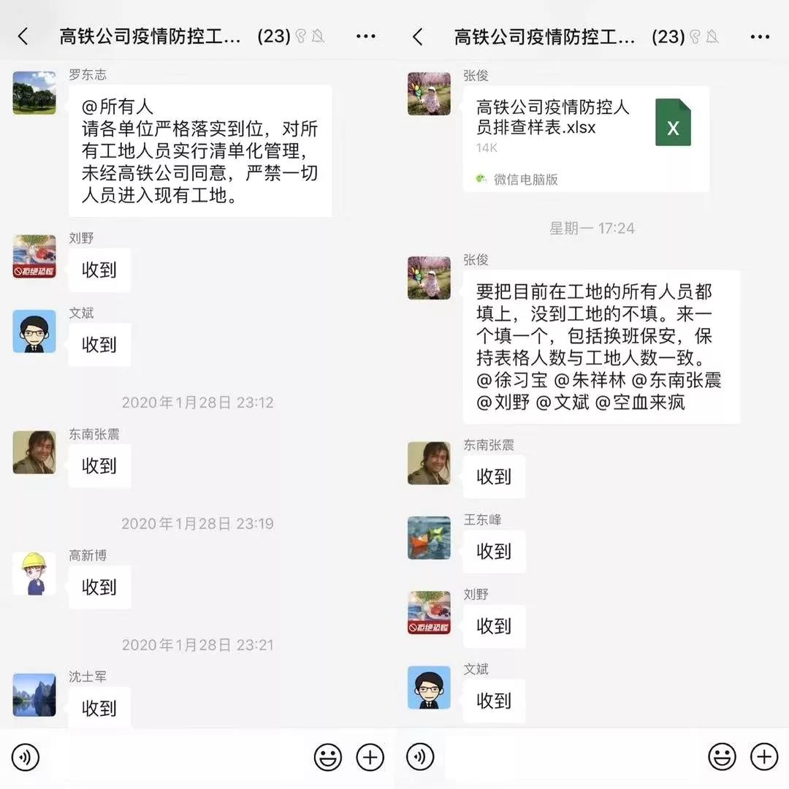Viewport: 789px width, 789px height.
Task: Open the three-dot menu in left chat
Action: tap(366, 37)
